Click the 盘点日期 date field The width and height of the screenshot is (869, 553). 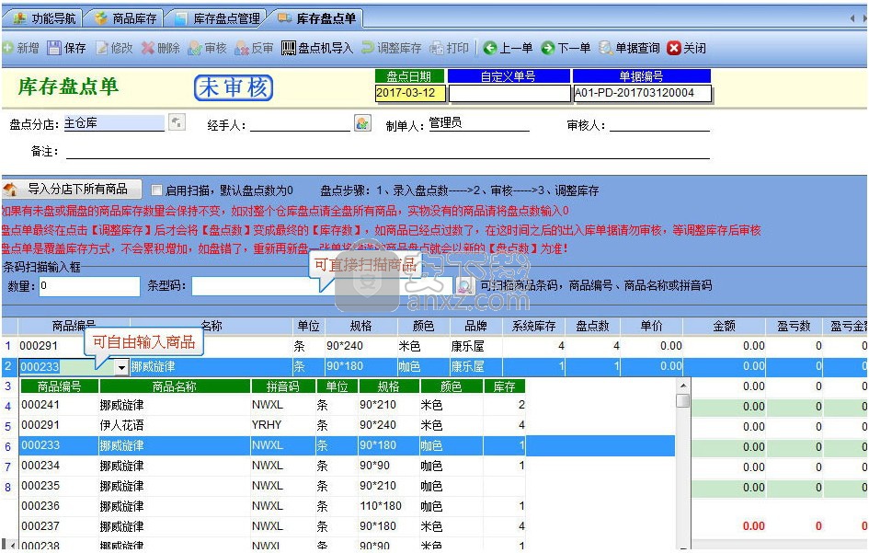click(x=410, y=93)
